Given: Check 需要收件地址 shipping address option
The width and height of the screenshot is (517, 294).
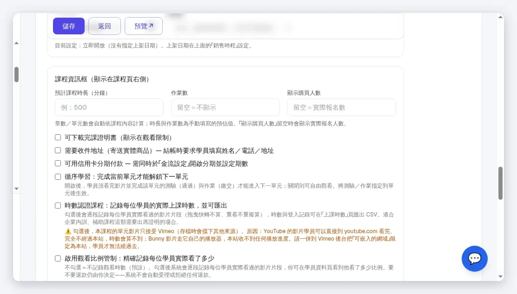Looking at the screenshot, I should 58,150.
